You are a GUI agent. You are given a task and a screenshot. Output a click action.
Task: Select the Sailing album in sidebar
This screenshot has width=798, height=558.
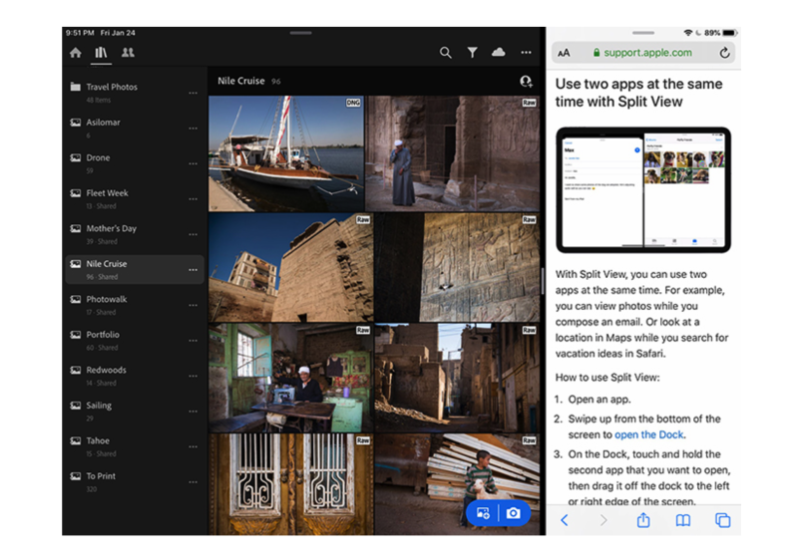(x=99, y=406)
